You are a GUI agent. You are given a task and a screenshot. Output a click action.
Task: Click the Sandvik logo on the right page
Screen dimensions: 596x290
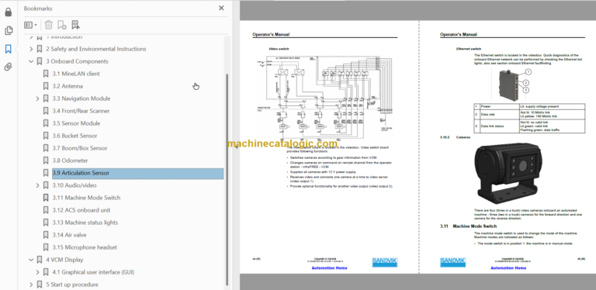pos(452,262)
